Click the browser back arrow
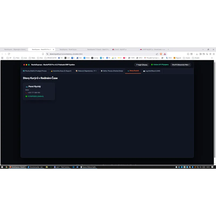 (x=2, y=54)
